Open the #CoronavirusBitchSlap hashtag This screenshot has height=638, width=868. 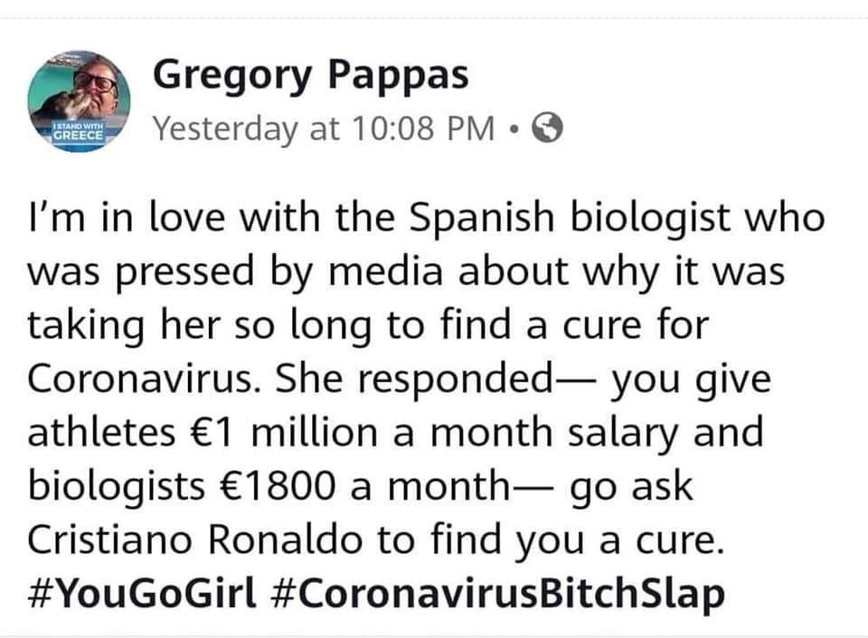(x=498, y=593)
